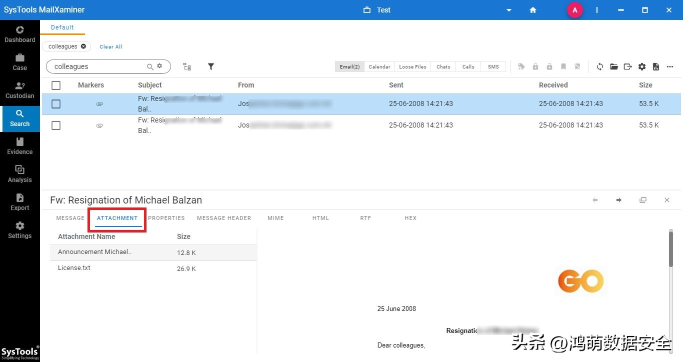
Task: Switch to the MIME tab
Action: click(x=275, y=218)
